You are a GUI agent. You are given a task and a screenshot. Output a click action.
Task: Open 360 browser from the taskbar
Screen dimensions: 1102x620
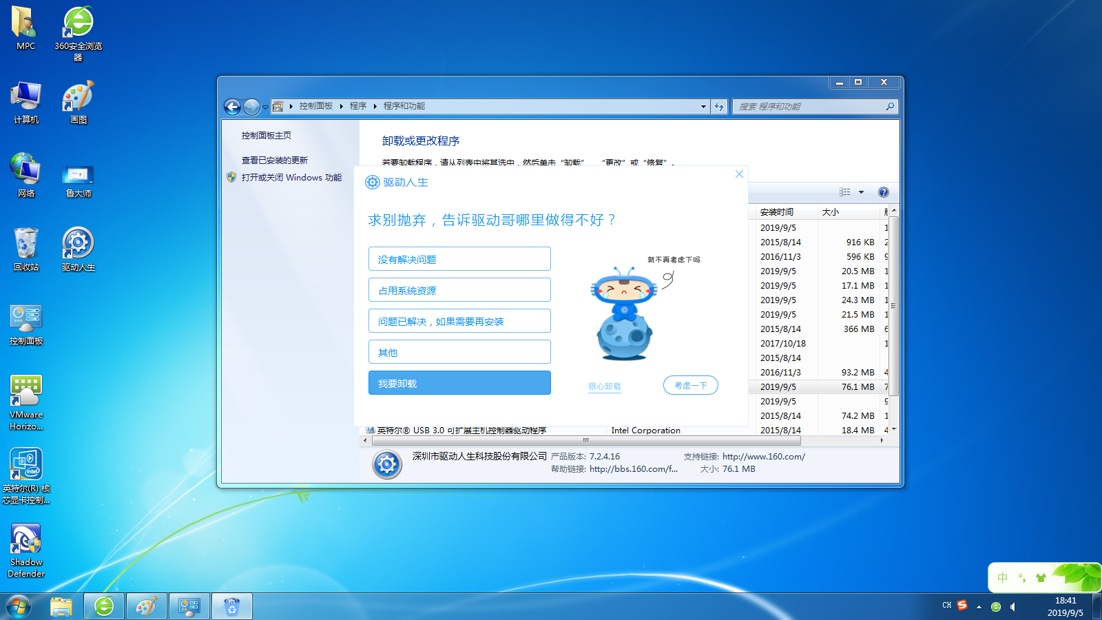[x=104, y=607]
